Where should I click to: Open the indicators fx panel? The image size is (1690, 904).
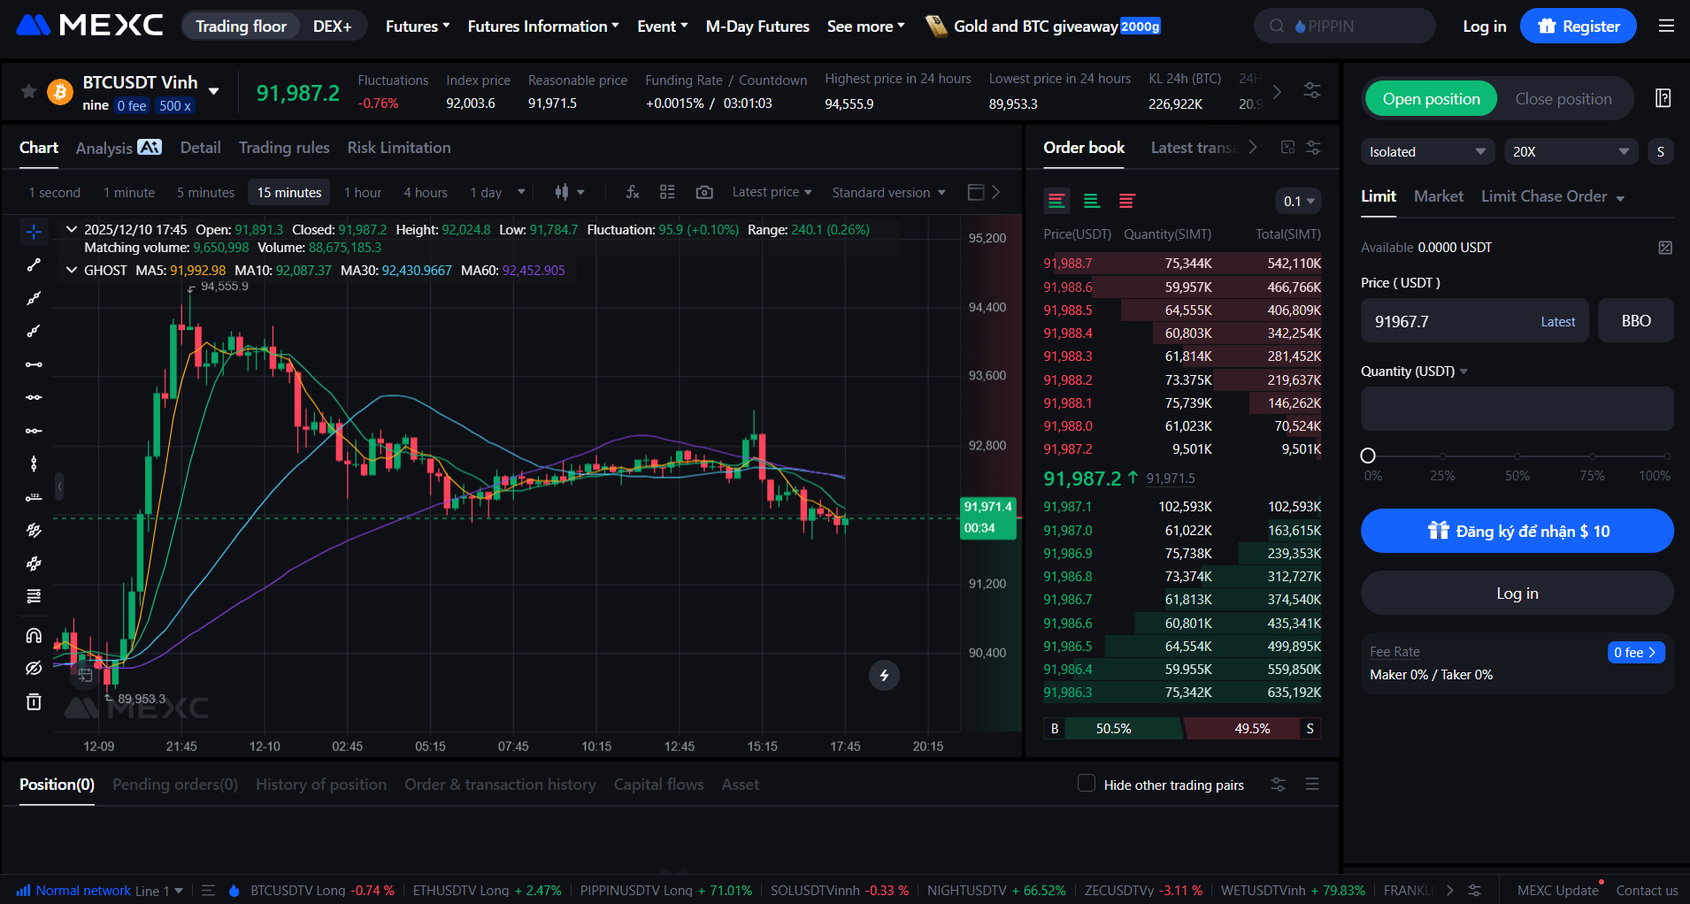[632, 191]
